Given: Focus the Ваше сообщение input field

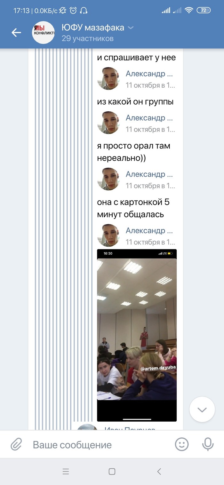Looking at the screenshot, I should click(x=99, y=445).
